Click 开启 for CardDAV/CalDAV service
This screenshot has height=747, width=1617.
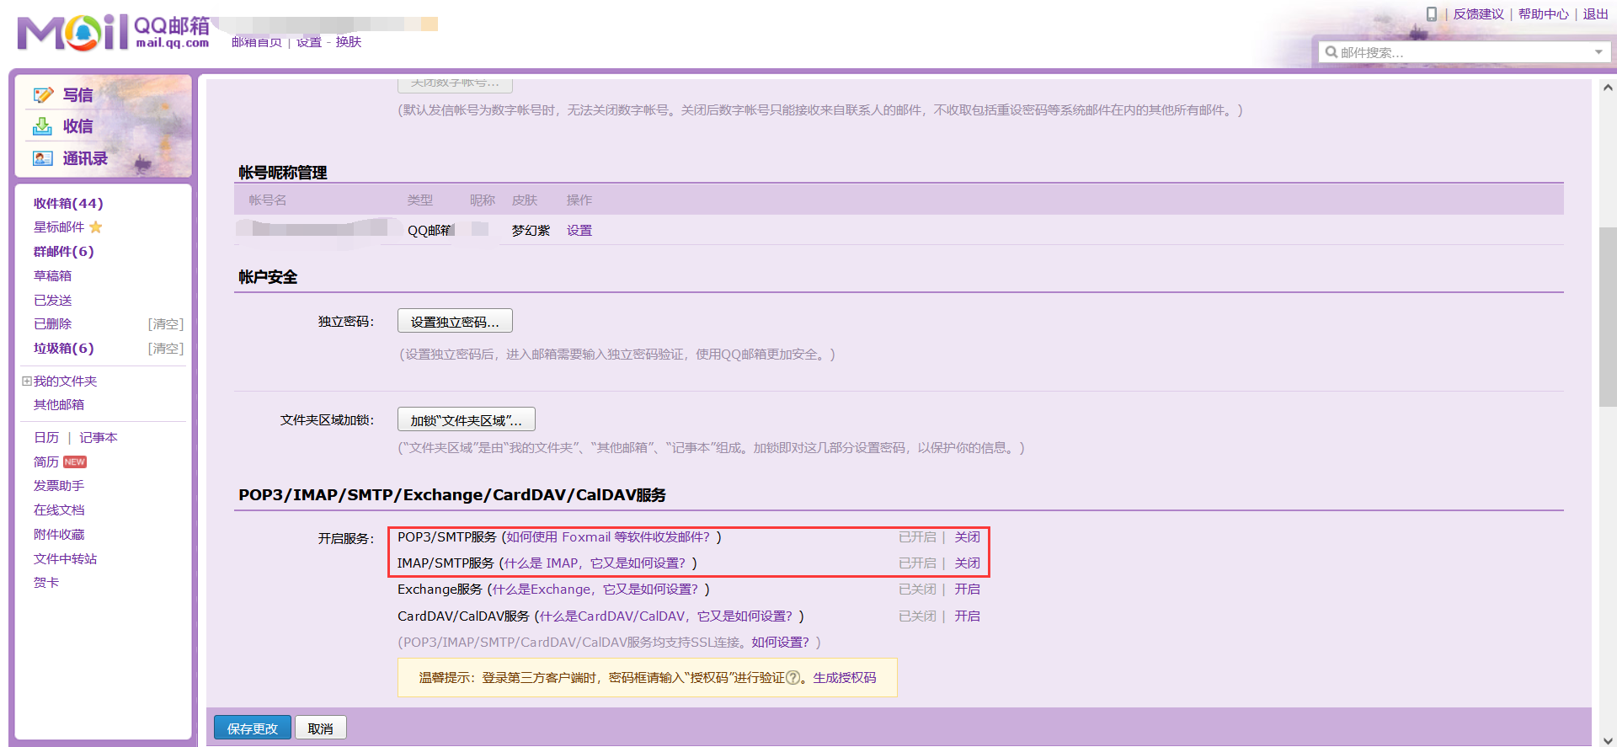tap(967, 616)
